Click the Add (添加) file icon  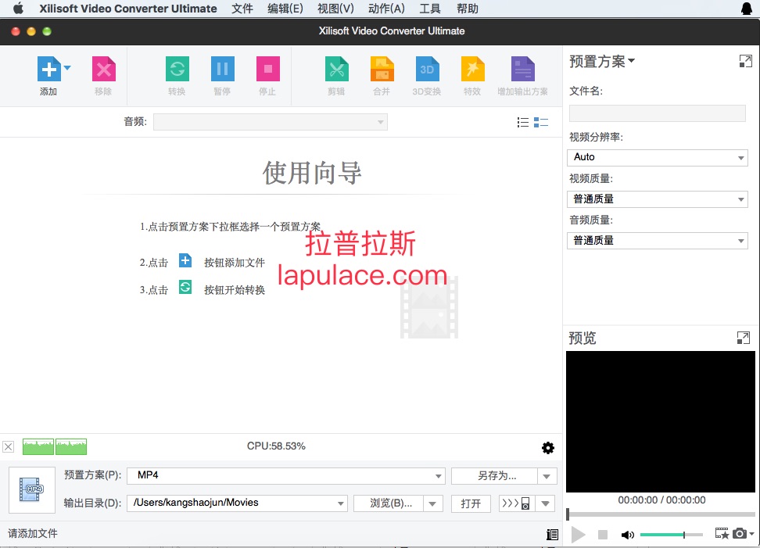48,70
